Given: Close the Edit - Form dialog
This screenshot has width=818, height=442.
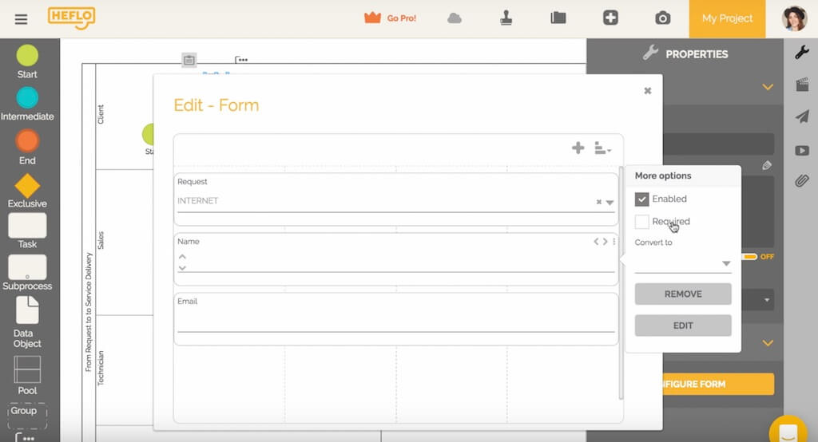Looking at the screenshot, I should coord(647,91).
